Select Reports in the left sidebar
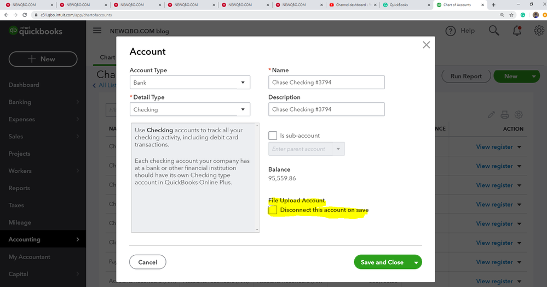Screen dimensions: 547x287 19,188
